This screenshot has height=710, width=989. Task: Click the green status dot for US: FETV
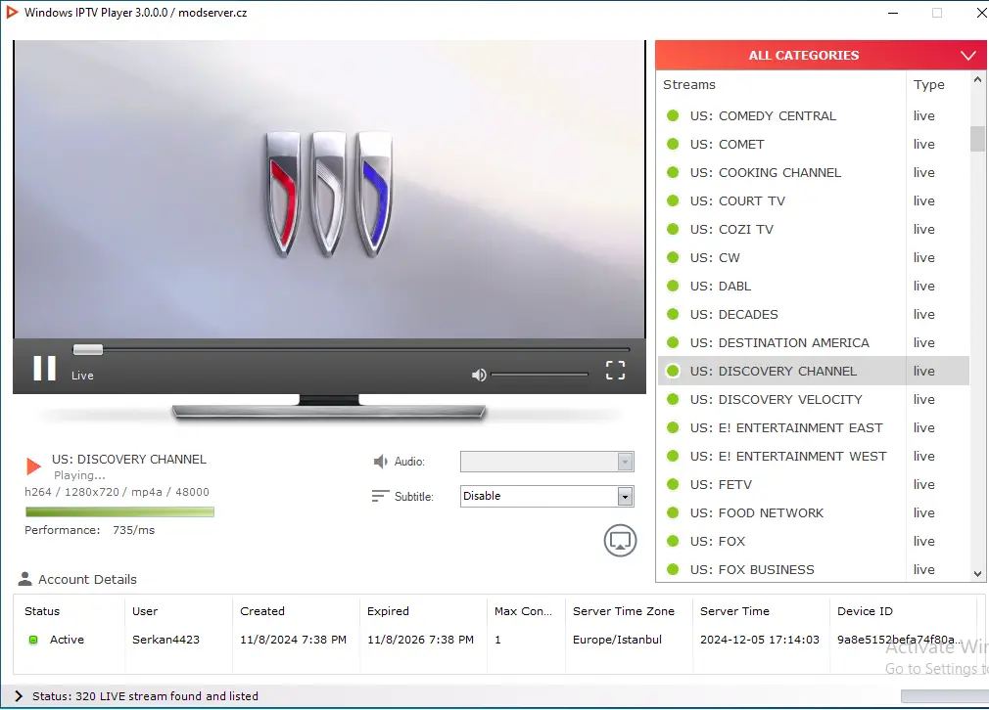pos(673,484)
